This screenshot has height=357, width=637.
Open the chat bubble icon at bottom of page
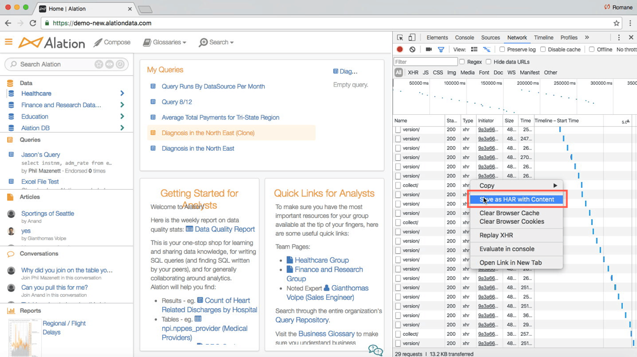[375, 350]
